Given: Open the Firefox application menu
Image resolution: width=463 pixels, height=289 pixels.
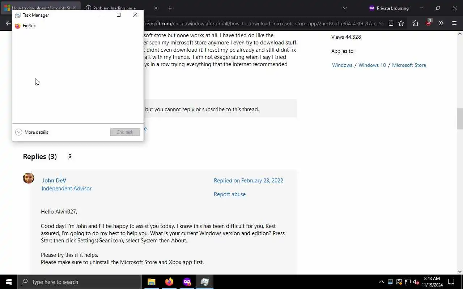Looking at the screenshot, I should click(x=454, y=23).
